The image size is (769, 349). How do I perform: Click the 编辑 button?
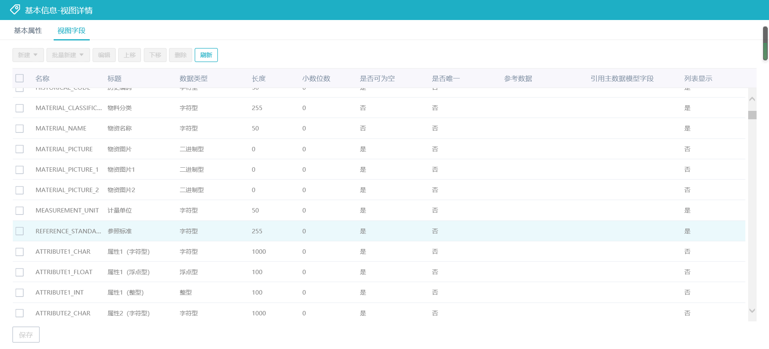pos(104,55)
